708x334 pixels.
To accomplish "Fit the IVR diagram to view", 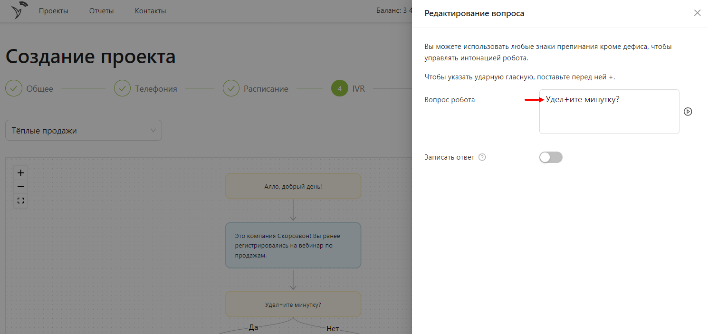I will click(20, 200).
